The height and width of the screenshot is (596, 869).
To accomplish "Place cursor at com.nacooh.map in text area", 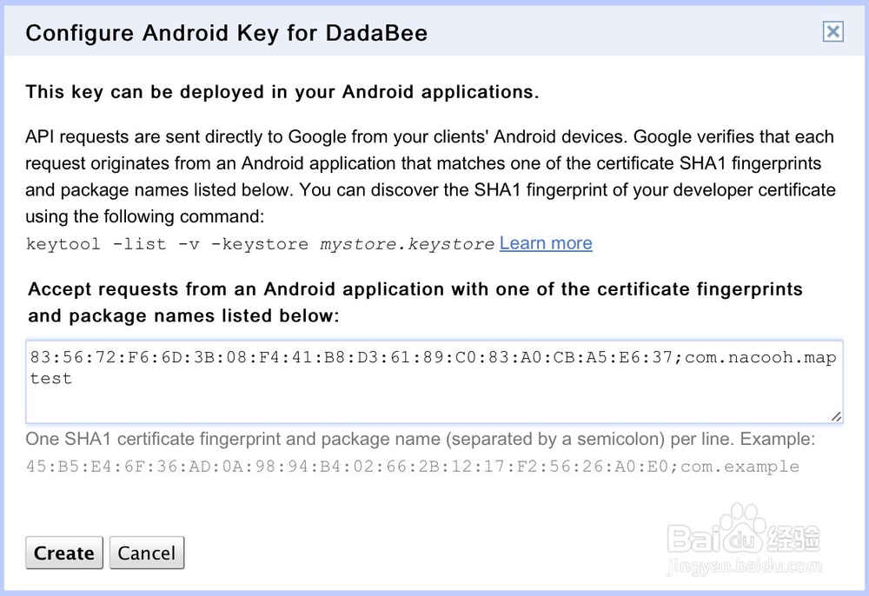I will (760, 358).
